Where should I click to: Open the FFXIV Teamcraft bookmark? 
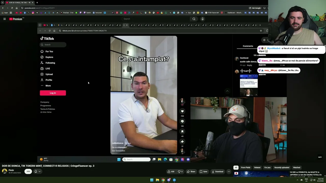pyautogui.click(x=212, y=13)
